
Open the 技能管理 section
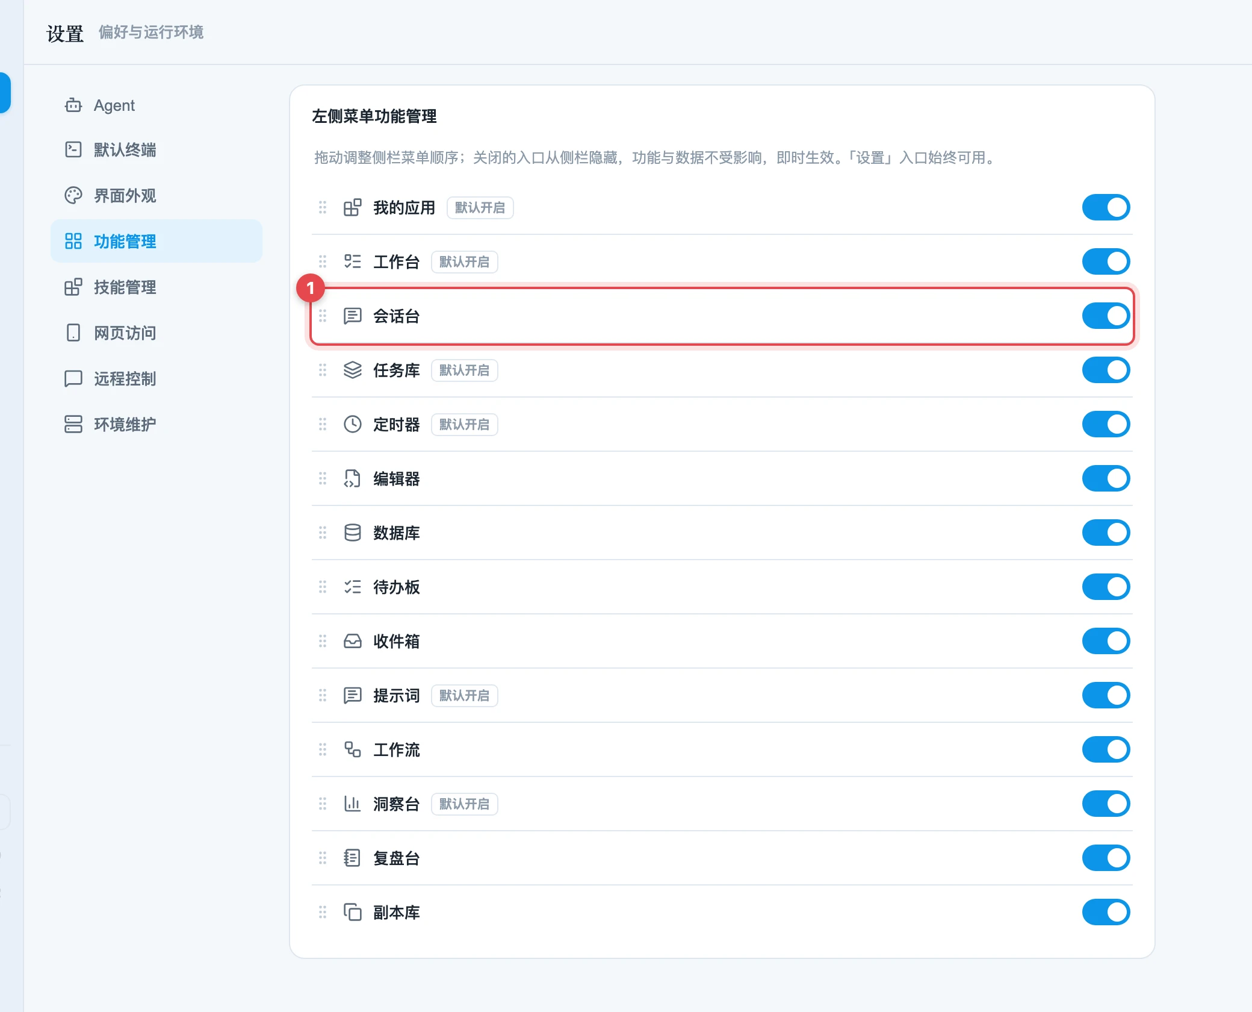156,287
